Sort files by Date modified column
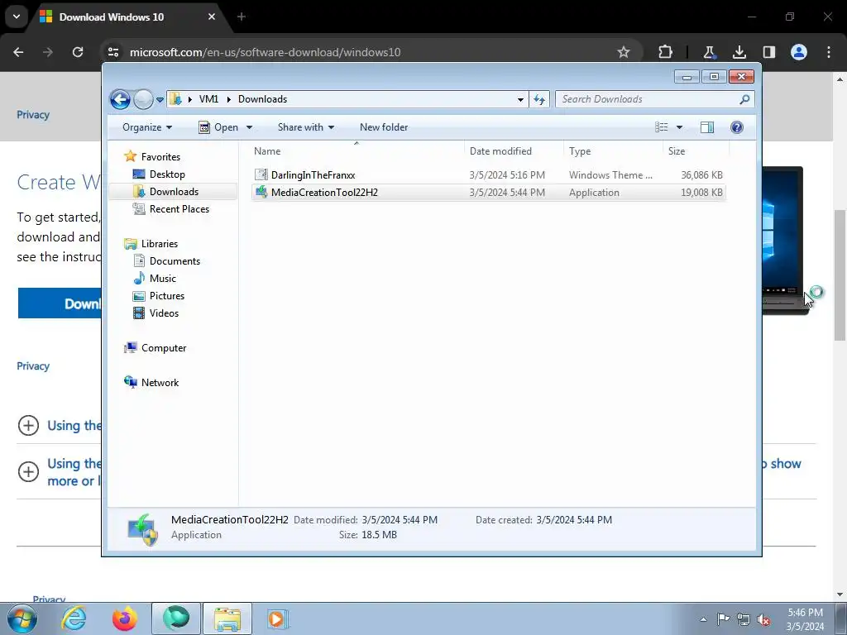Viewport: 847px width, 635px height. 513,151
